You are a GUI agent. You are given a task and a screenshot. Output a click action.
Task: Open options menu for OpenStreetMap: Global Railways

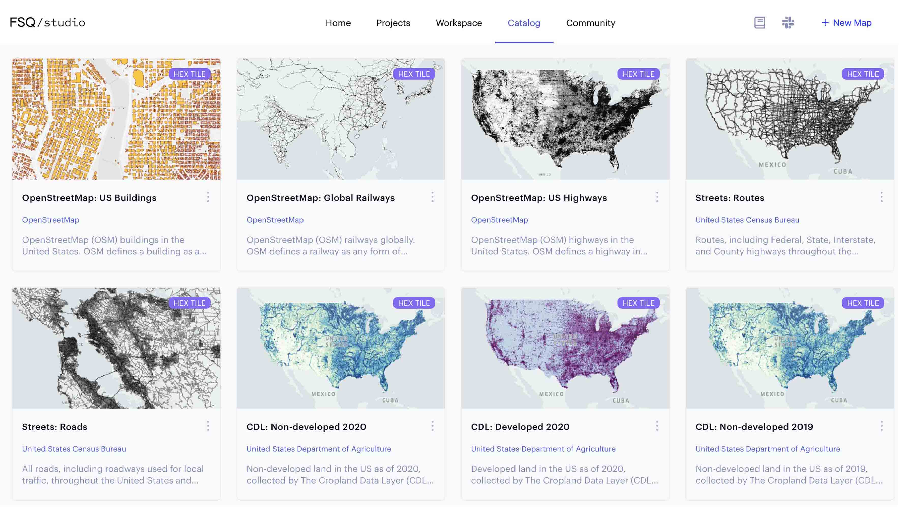(x=432, y=197)
